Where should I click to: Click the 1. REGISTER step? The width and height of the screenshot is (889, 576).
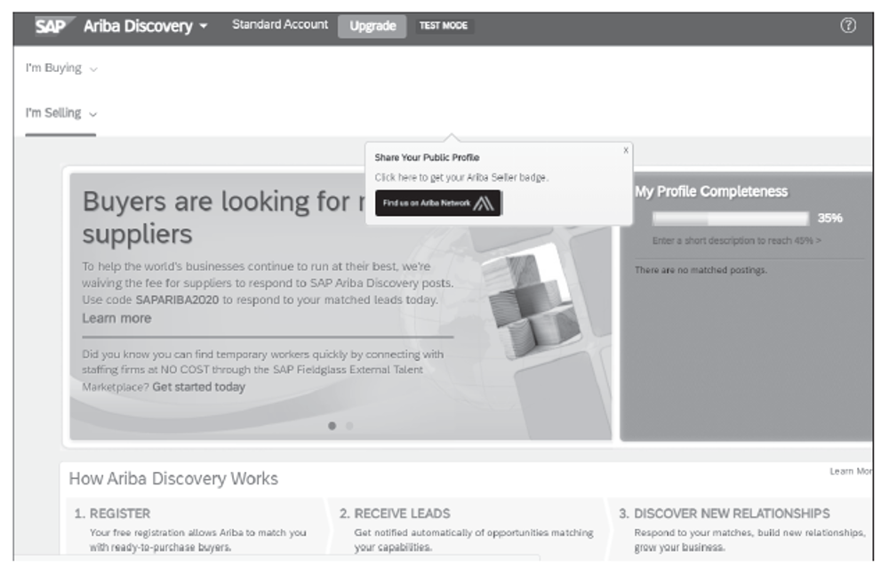112,514
